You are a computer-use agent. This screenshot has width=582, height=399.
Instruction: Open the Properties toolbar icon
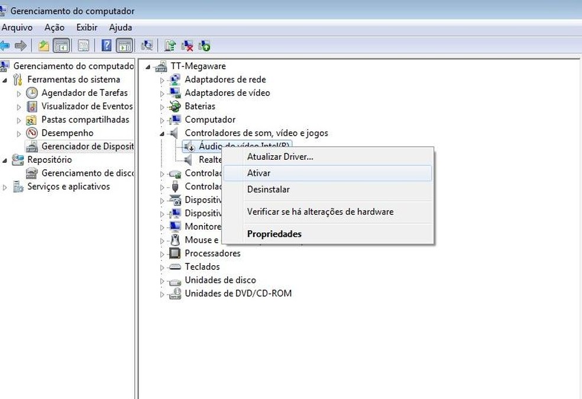point(82,46)
